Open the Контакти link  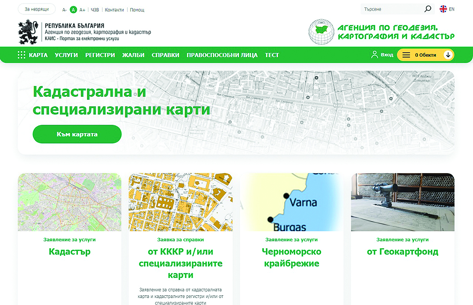point(114,10)
